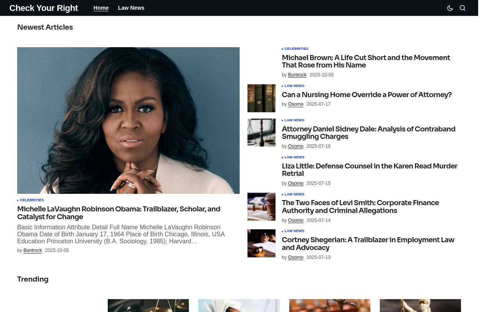Open the Attorney Daniel Sidney Dale article
This screenshot has width=484, height=312.
[x=368, y=133]
